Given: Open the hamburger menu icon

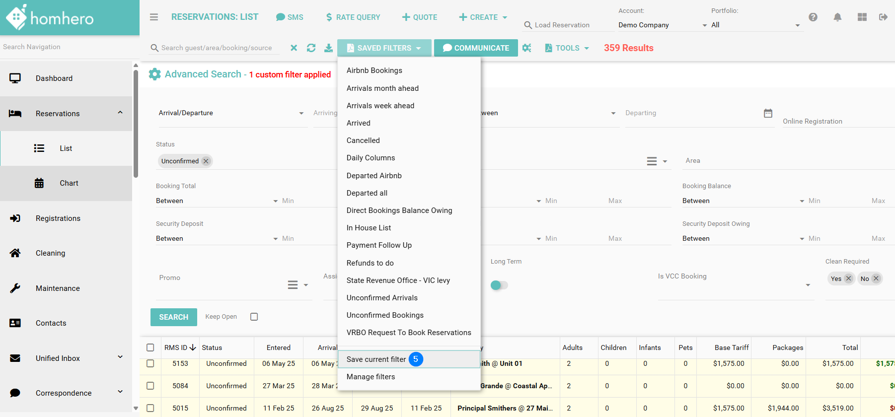Looking at the screenshot, I should [x=154, y=17].
